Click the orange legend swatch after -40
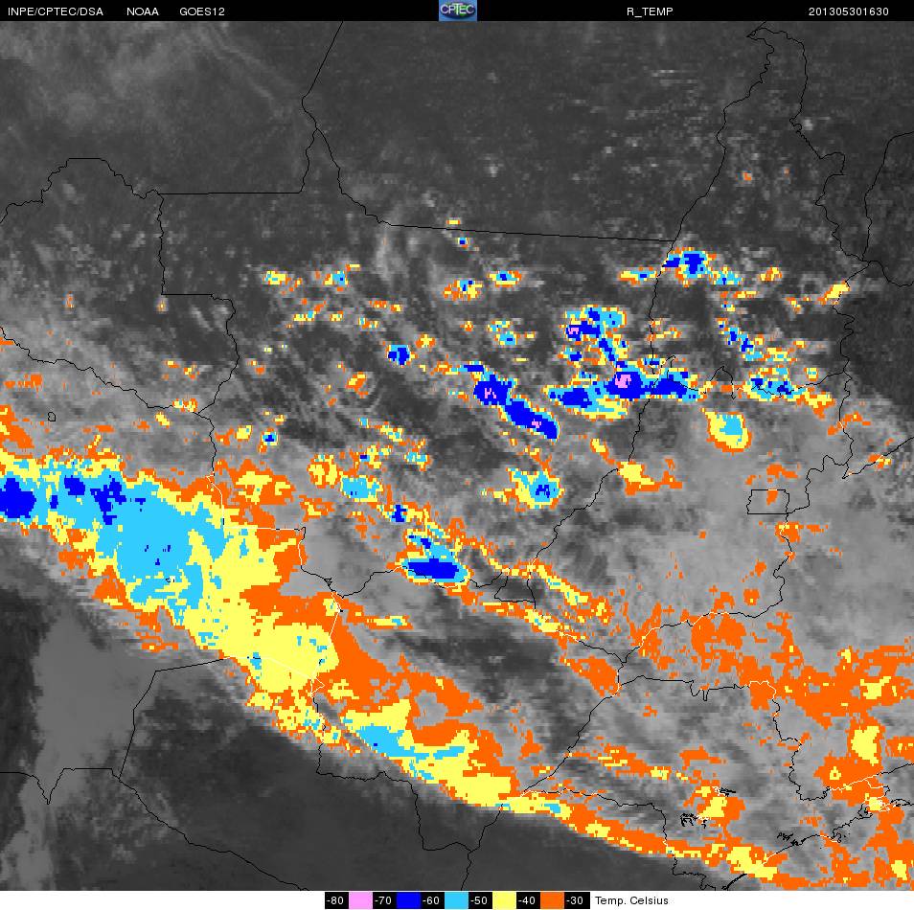 click(552, 900)
